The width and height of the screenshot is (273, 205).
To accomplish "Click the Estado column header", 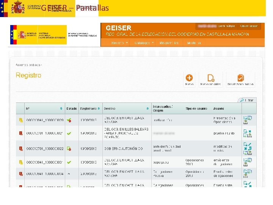I will 72,109.
